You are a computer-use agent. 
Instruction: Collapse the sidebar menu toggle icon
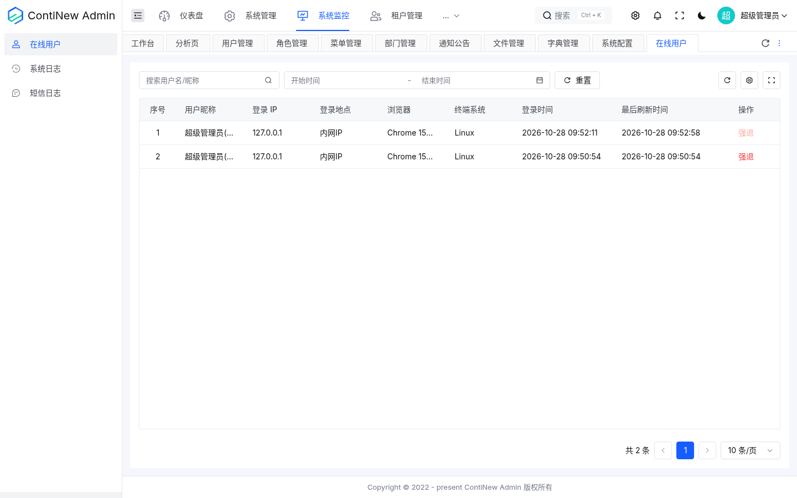[x=138, y=15]
